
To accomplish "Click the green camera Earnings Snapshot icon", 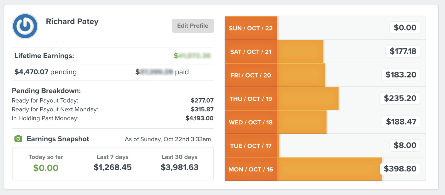I will 18,138.
